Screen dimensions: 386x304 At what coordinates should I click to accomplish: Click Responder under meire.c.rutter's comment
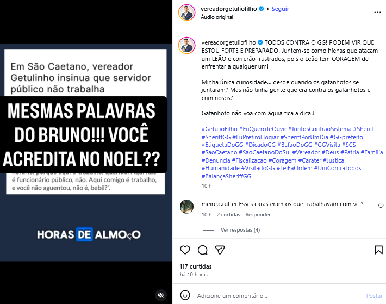coord(258,215)
